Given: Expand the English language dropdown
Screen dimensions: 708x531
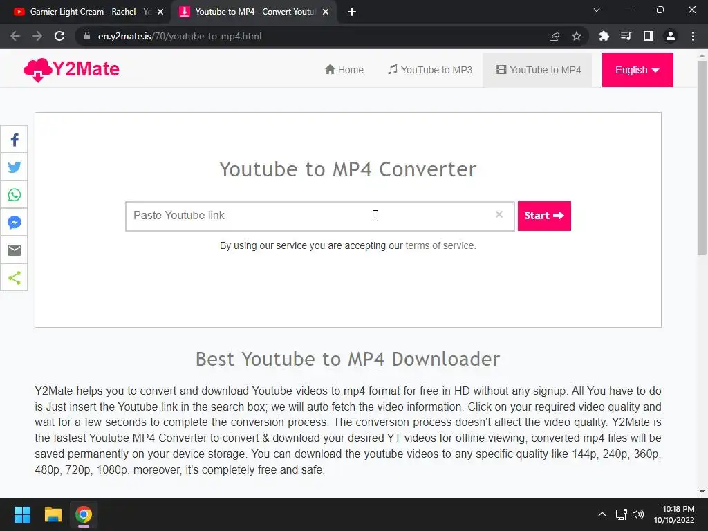Looking at the screenshot, I should coord(637,70).
